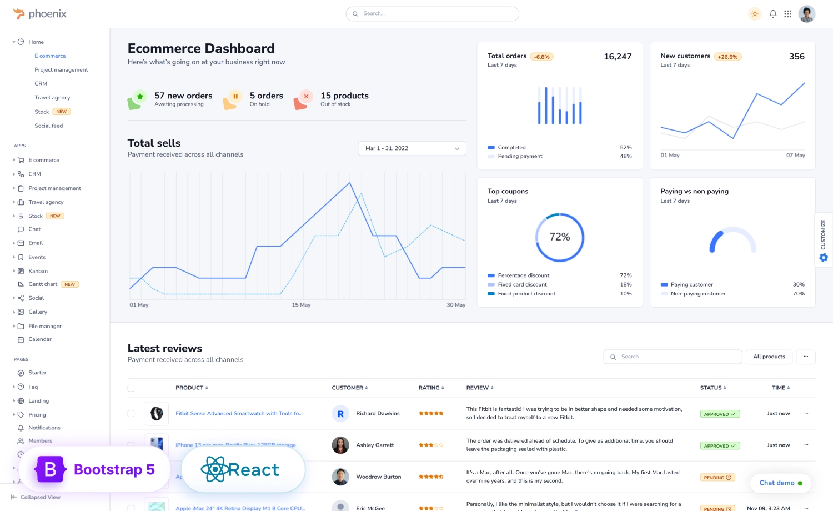Sort by the RATING column header

coord(431,388)
